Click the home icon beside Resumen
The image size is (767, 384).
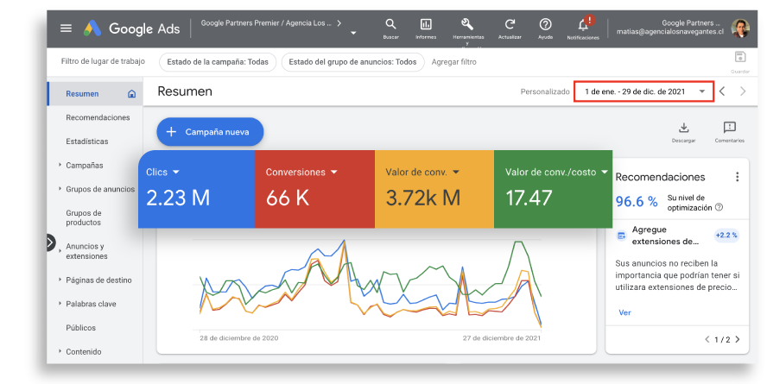pyautogui.click(x=131, y=94)
